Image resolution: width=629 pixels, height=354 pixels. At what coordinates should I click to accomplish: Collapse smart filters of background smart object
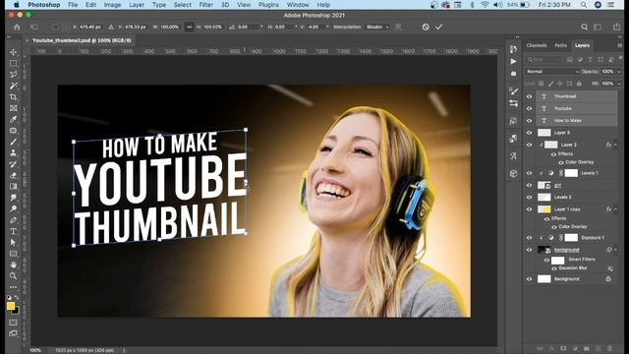tap(616, 250)
